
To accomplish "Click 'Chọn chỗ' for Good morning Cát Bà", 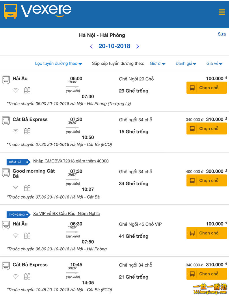I will pos(206,181).
